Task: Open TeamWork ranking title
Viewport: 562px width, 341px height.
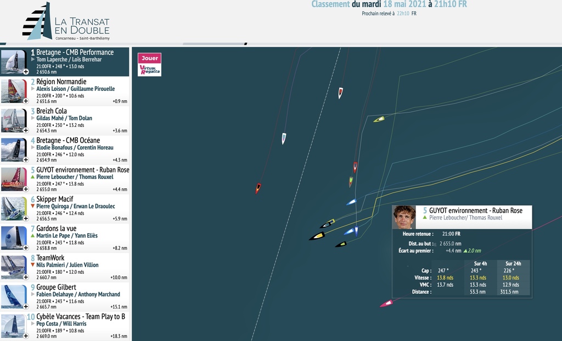Action: (50, 258)
